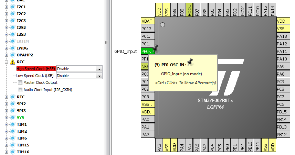Click the panel splitter grip handle
The image size is (295, 155).
coord(106,42)
